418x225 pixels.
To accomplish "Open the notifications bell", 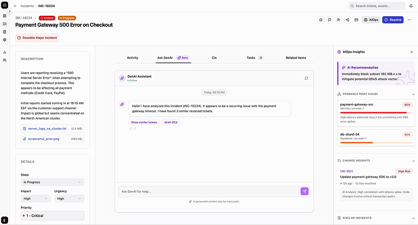I will coord(411,6).
